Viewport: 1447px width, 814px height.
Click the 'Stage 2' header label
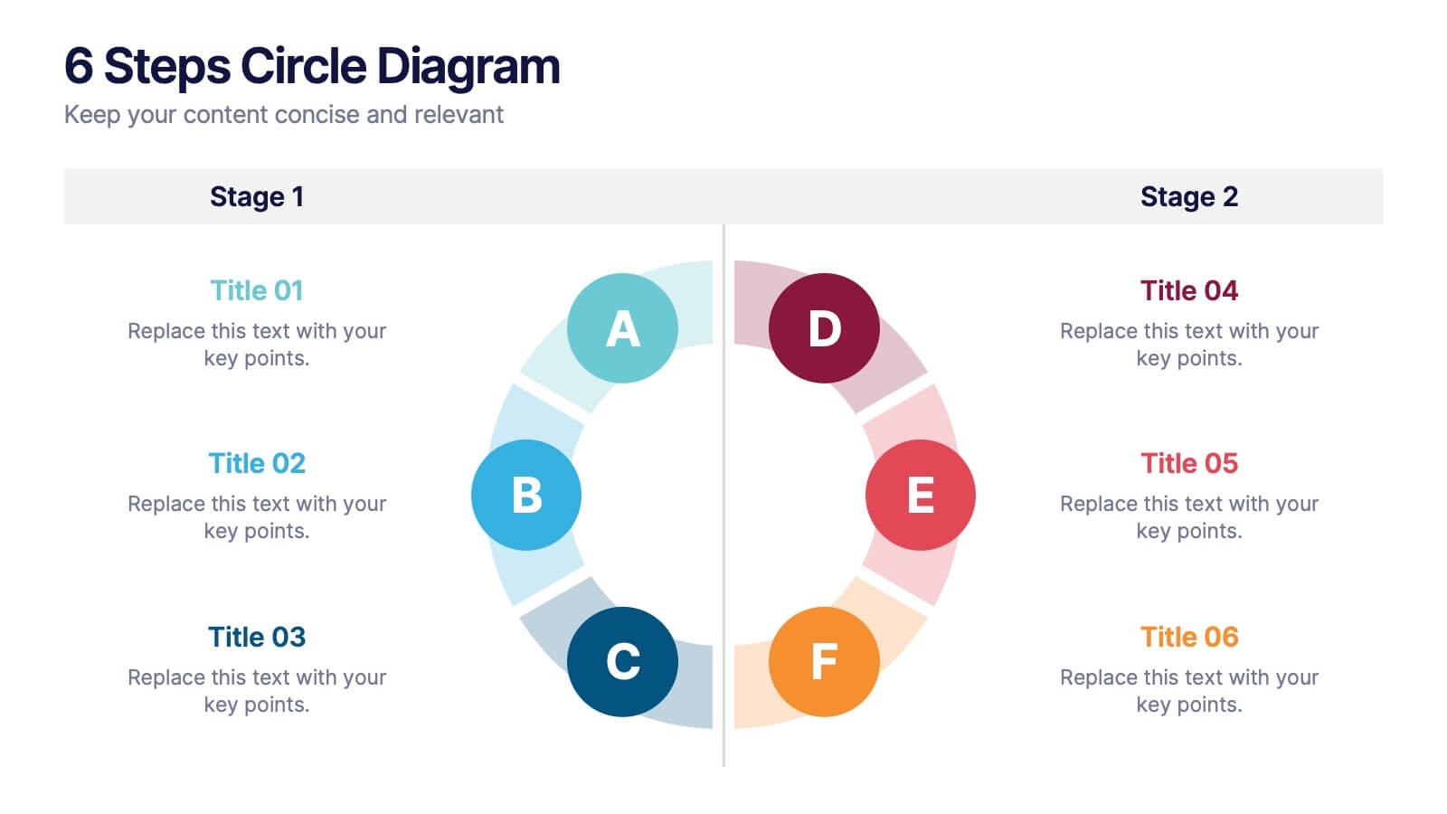click(1189, 196)
